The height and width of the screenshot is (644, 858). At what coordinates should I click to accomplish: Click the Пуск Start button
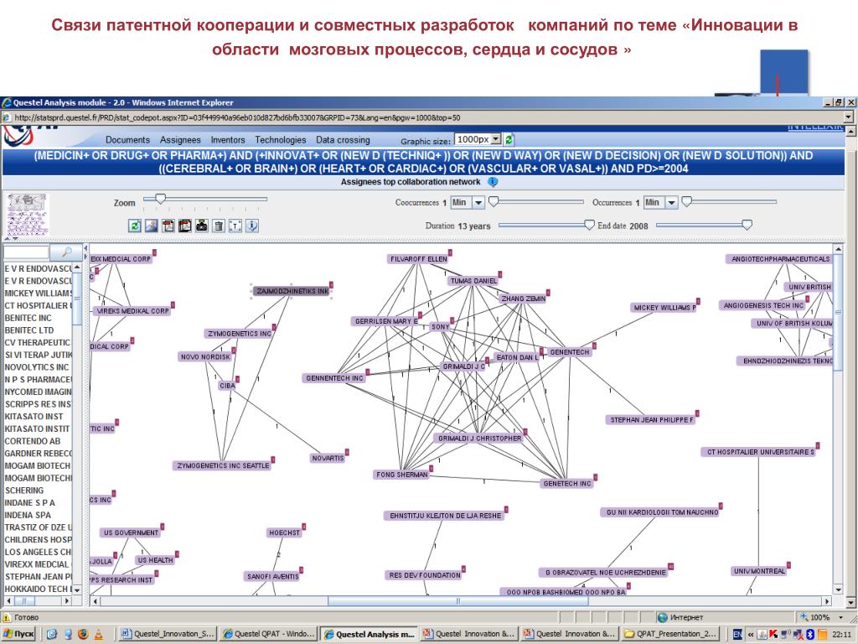(18, 634)
